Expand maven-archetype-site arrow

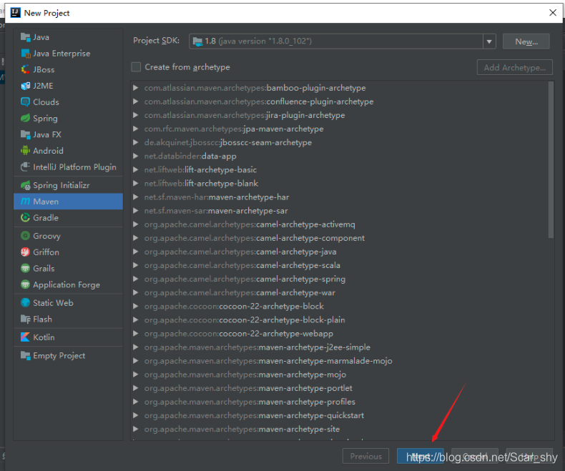click(x=135, y=430)
